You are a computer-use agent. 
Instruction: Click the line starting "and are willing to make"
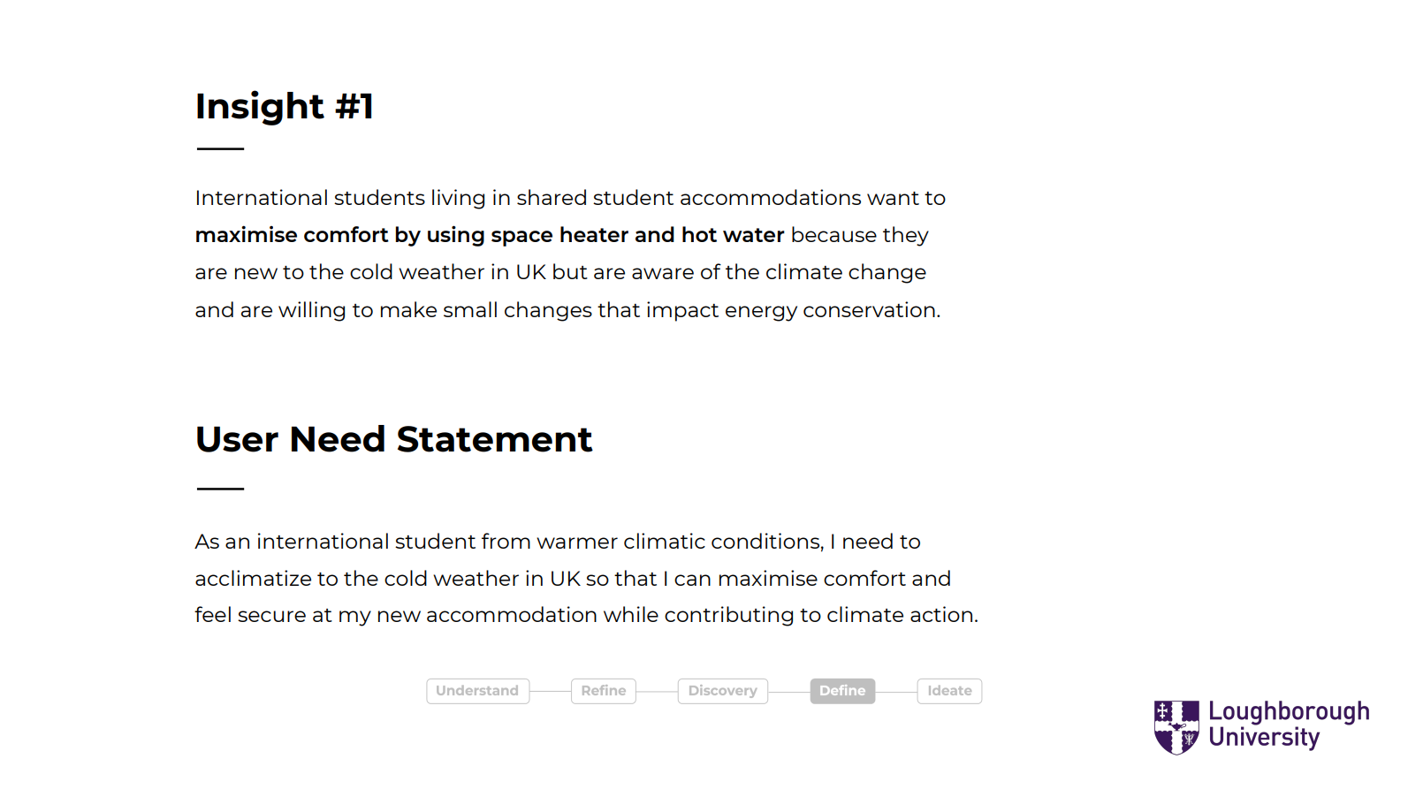567,310
